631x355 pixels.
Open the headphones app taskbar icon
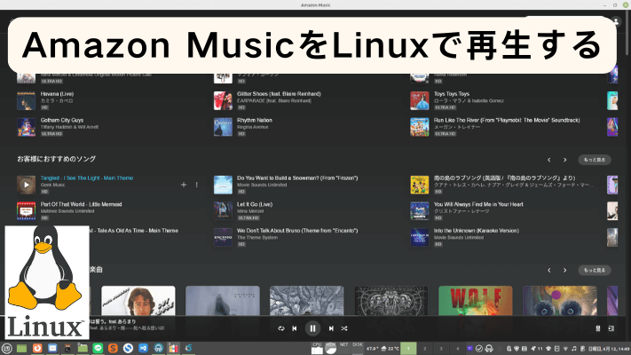pos(158,348)
